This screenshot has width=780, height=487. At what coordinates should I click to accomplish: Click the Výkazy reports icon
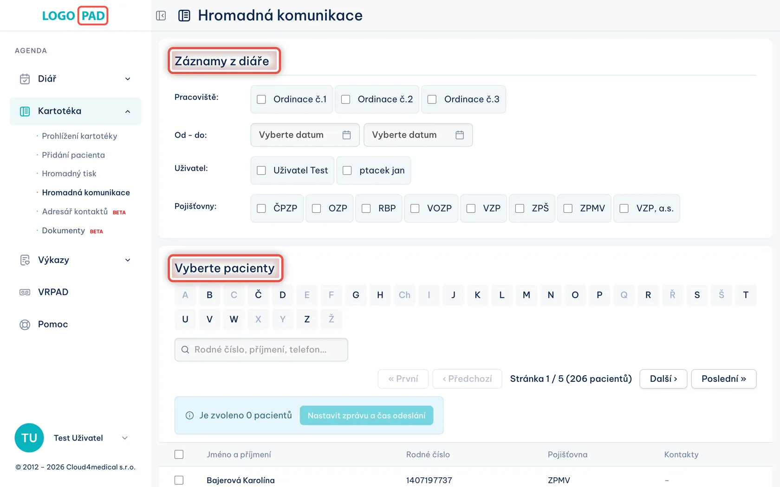pos(25,260)
